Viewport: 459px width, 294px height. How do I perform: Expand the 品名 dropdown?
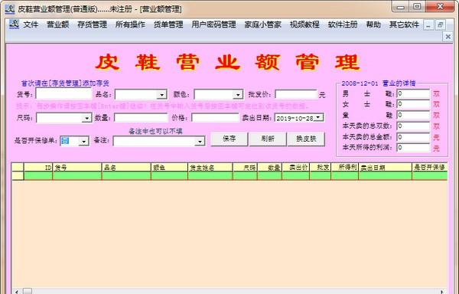(161, 95)
